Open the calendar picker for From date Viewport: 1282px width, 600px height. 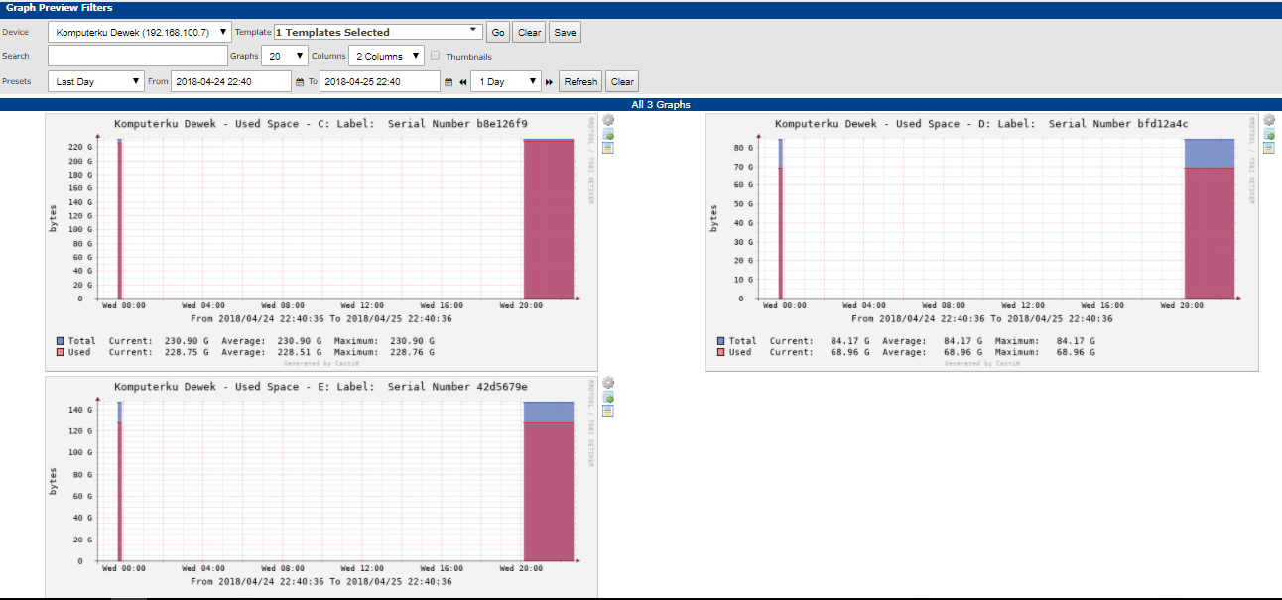pyautogui.click(x=300, y=82)
